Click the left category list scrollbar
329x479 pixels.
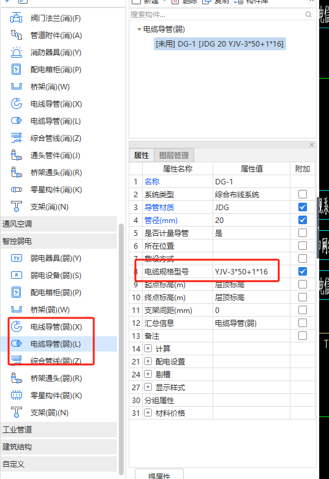click(121, 349)
